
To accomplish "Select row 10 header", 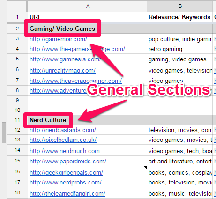I will click(17, 110).
